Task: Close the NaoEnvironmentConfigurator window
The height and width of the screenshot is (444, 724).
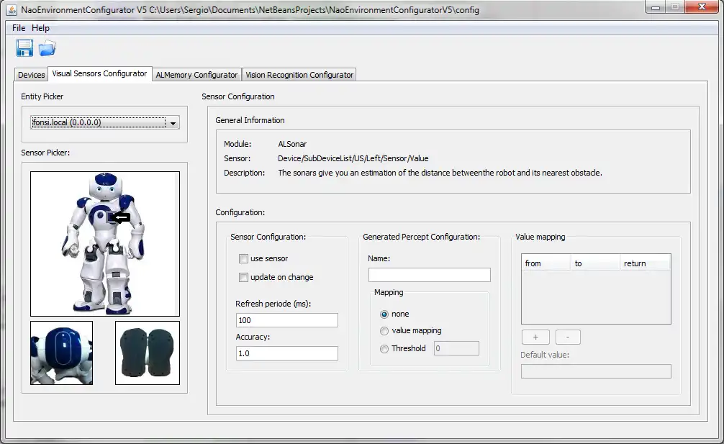Action: click(x=702, y=7)
